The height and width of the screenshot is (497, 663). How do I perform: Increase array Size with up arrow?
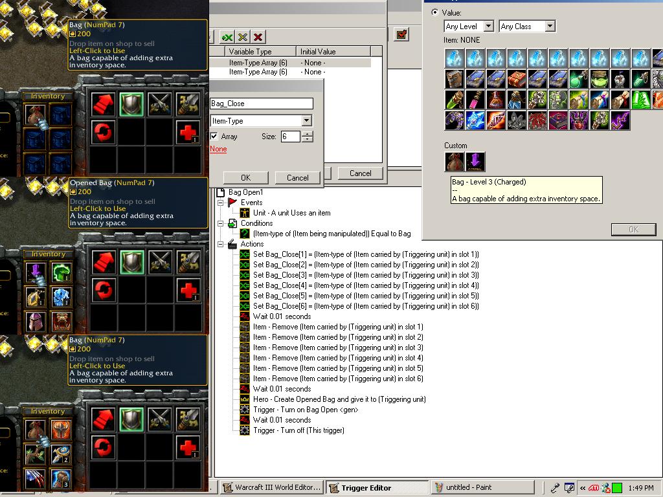point(308,134)
